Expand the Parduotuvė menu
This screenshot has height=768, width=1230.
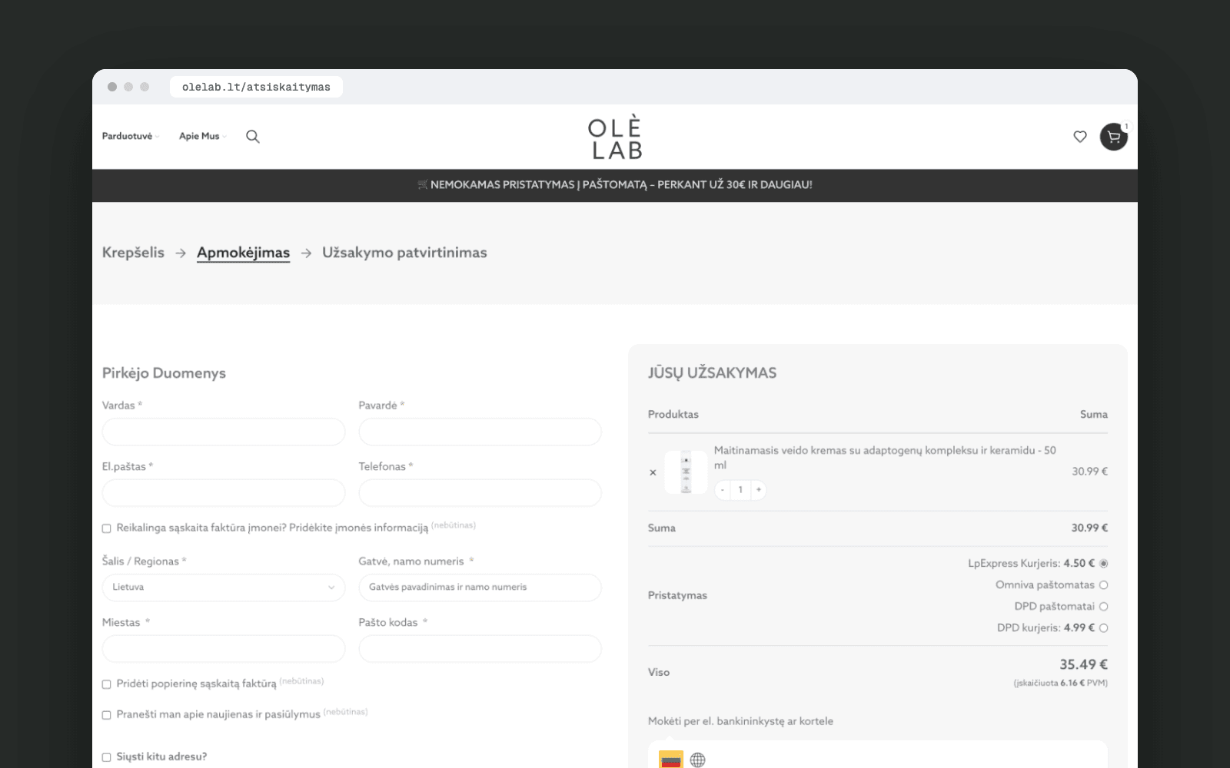pyautogui.click(x=130, y=137)
